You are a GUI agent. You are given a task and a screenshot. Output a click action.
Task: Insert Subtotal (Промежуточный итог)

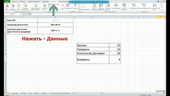pos(155,7)
